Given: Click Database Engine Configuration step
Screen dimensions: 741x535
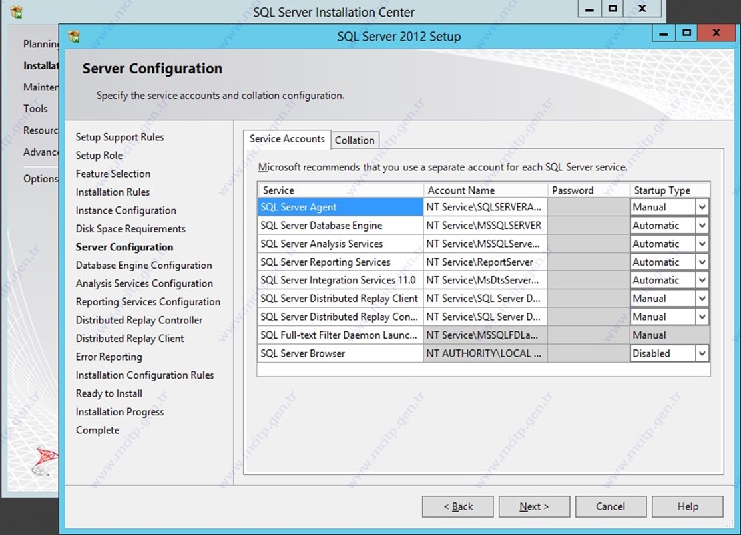Looking at the screenshot, I should coord(144,266).
